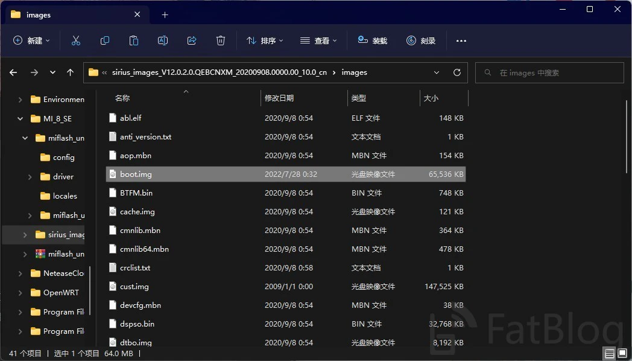Expand the Environmen tree folder
The height and width of the screenshot is (361, 632).
pyautogui.click(x=20, y=99)
